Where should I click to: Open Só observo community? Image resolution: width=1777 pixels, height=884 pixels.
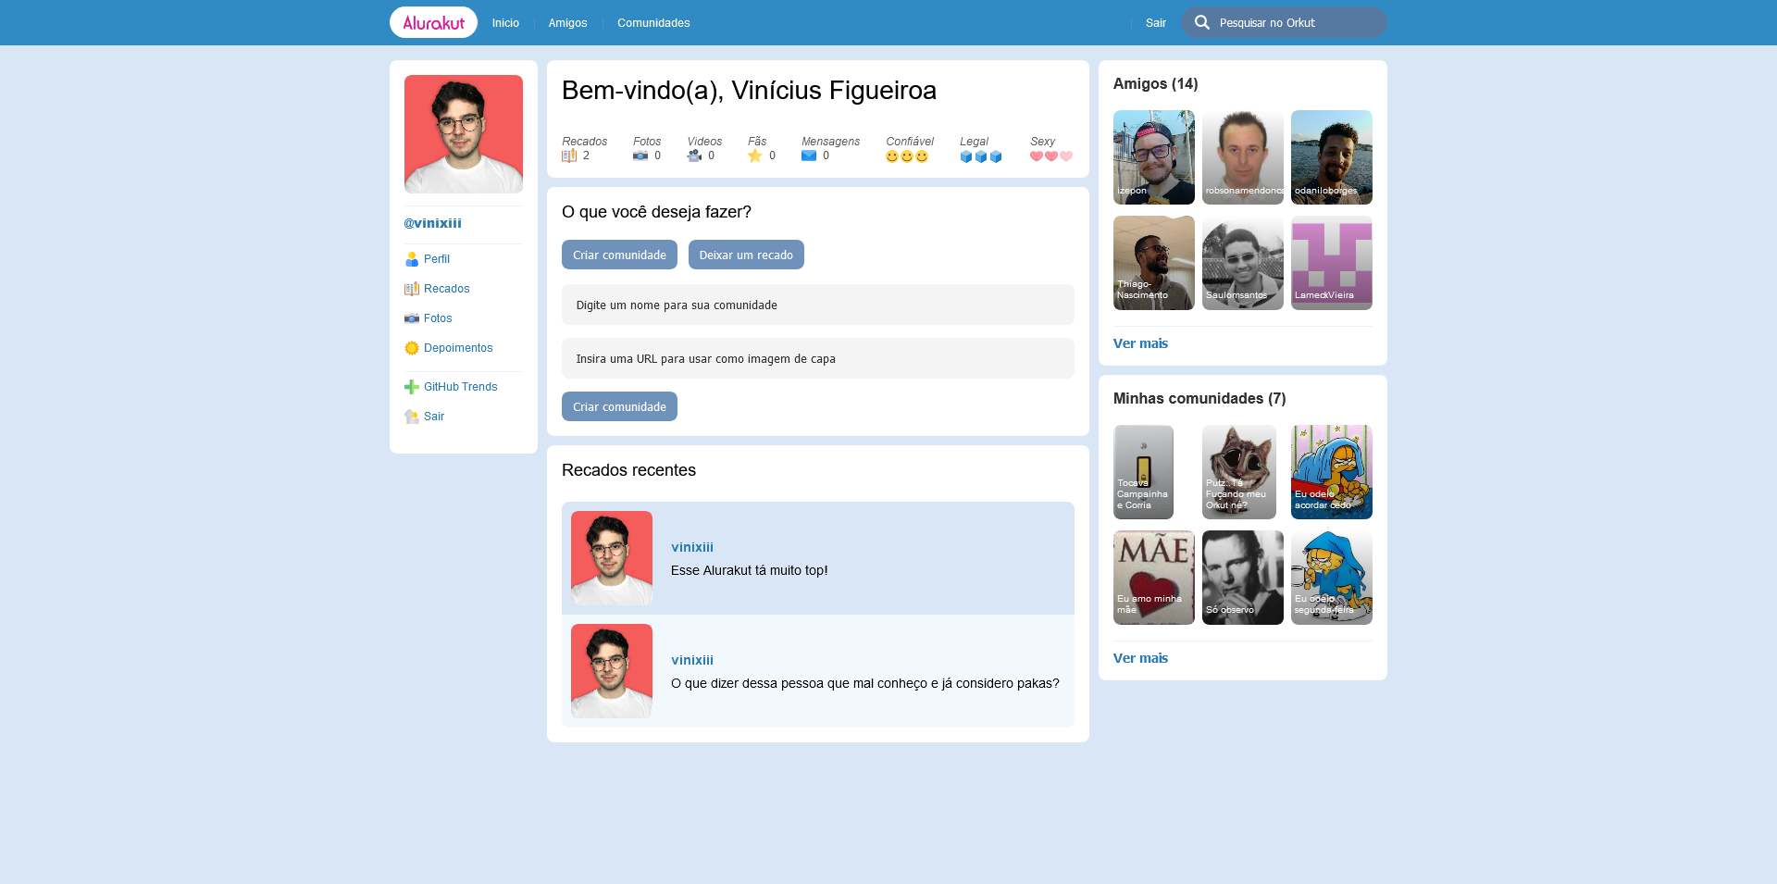[1243, 578]
